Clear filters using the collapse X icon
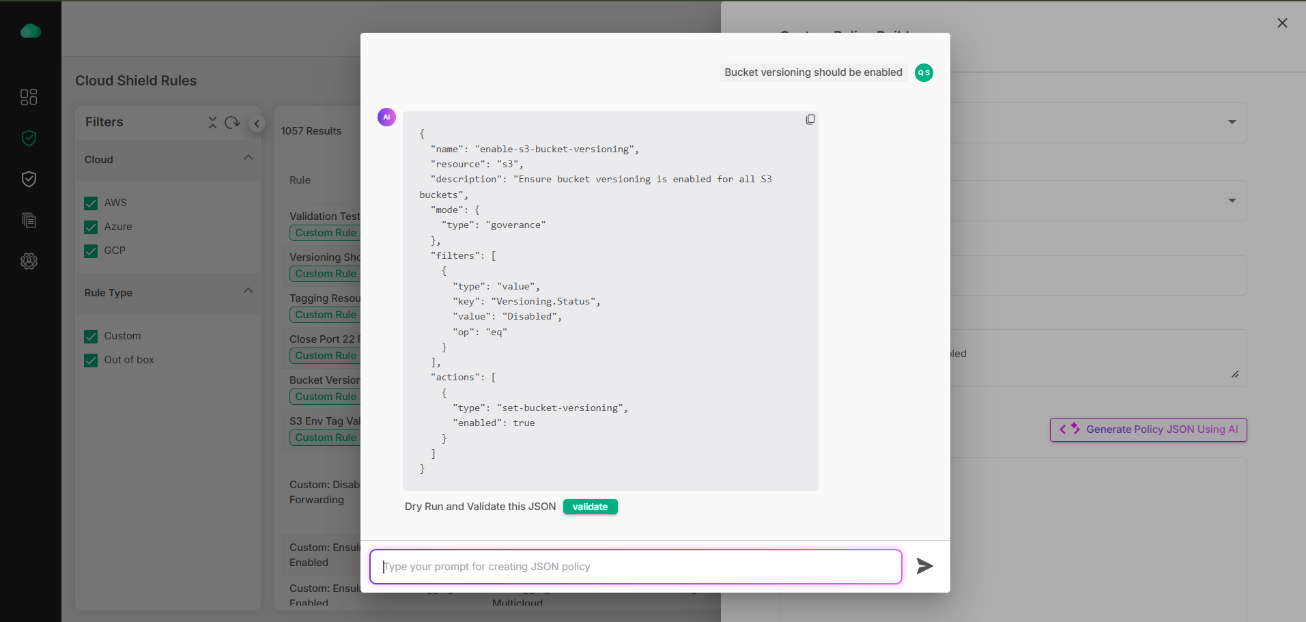The width and height of the screenshot is (1306, 622). [x=212, y=122]
